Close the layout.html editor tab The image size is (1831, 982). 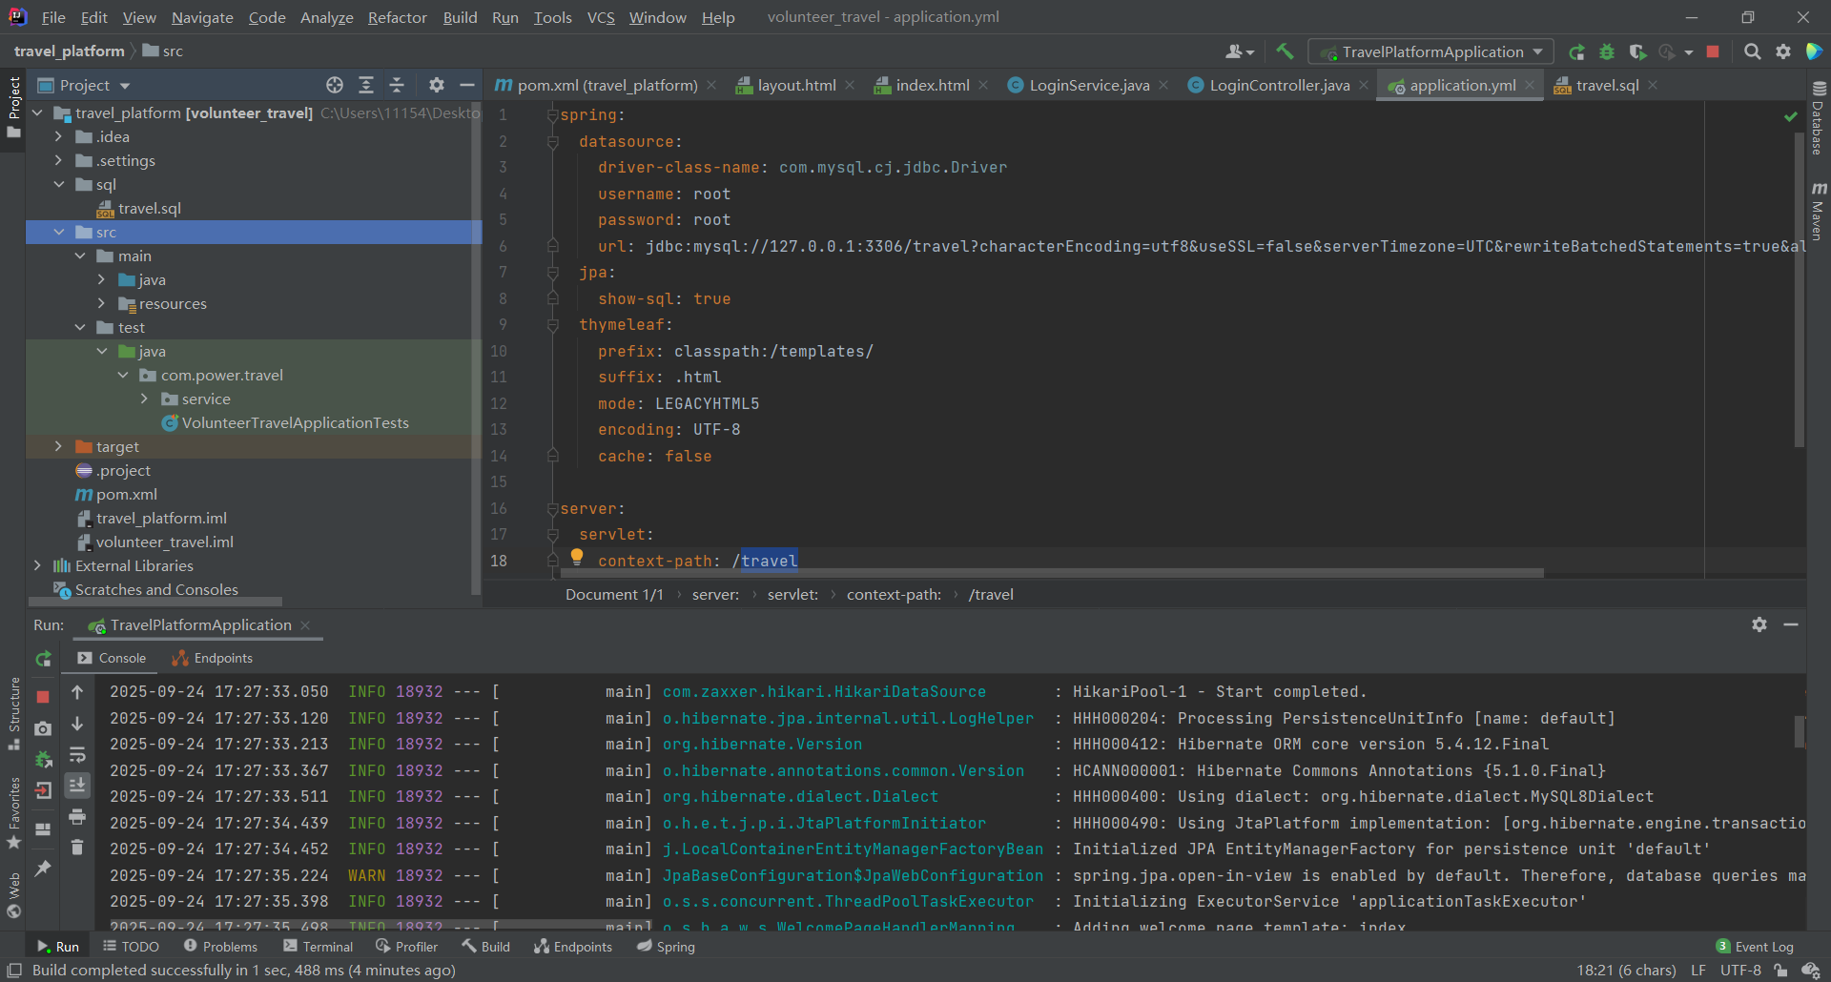850,85
